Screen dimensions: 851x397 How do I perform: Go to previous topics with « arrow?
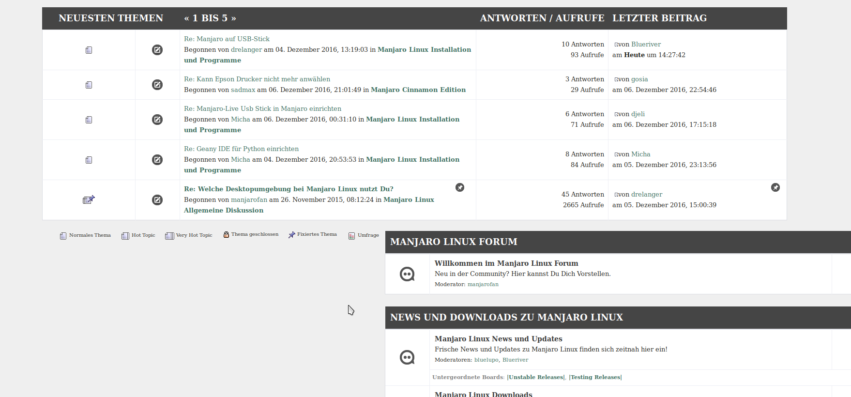click(186, 18)
